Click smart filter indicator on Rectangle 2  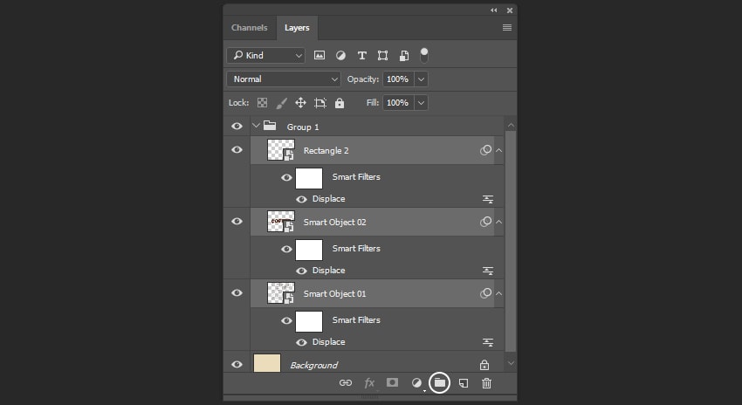(485, 150)
